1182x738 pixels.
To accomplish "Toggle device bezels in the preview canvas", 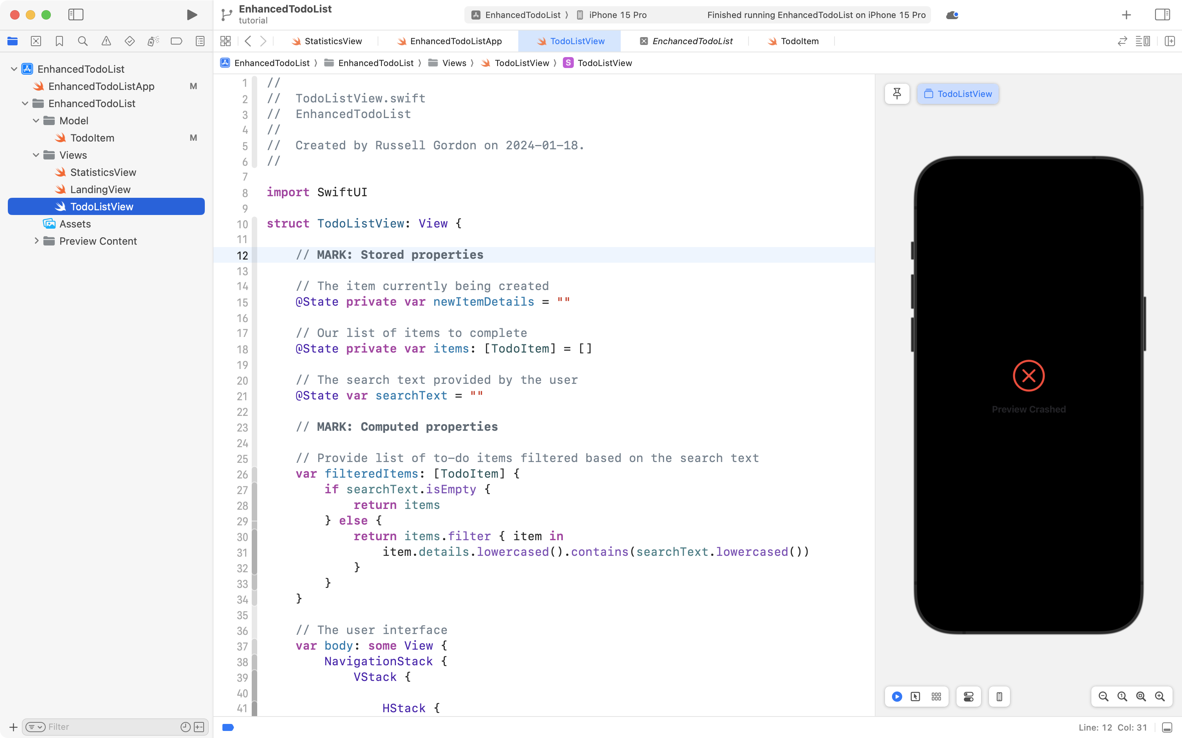I will coord(999,697).
